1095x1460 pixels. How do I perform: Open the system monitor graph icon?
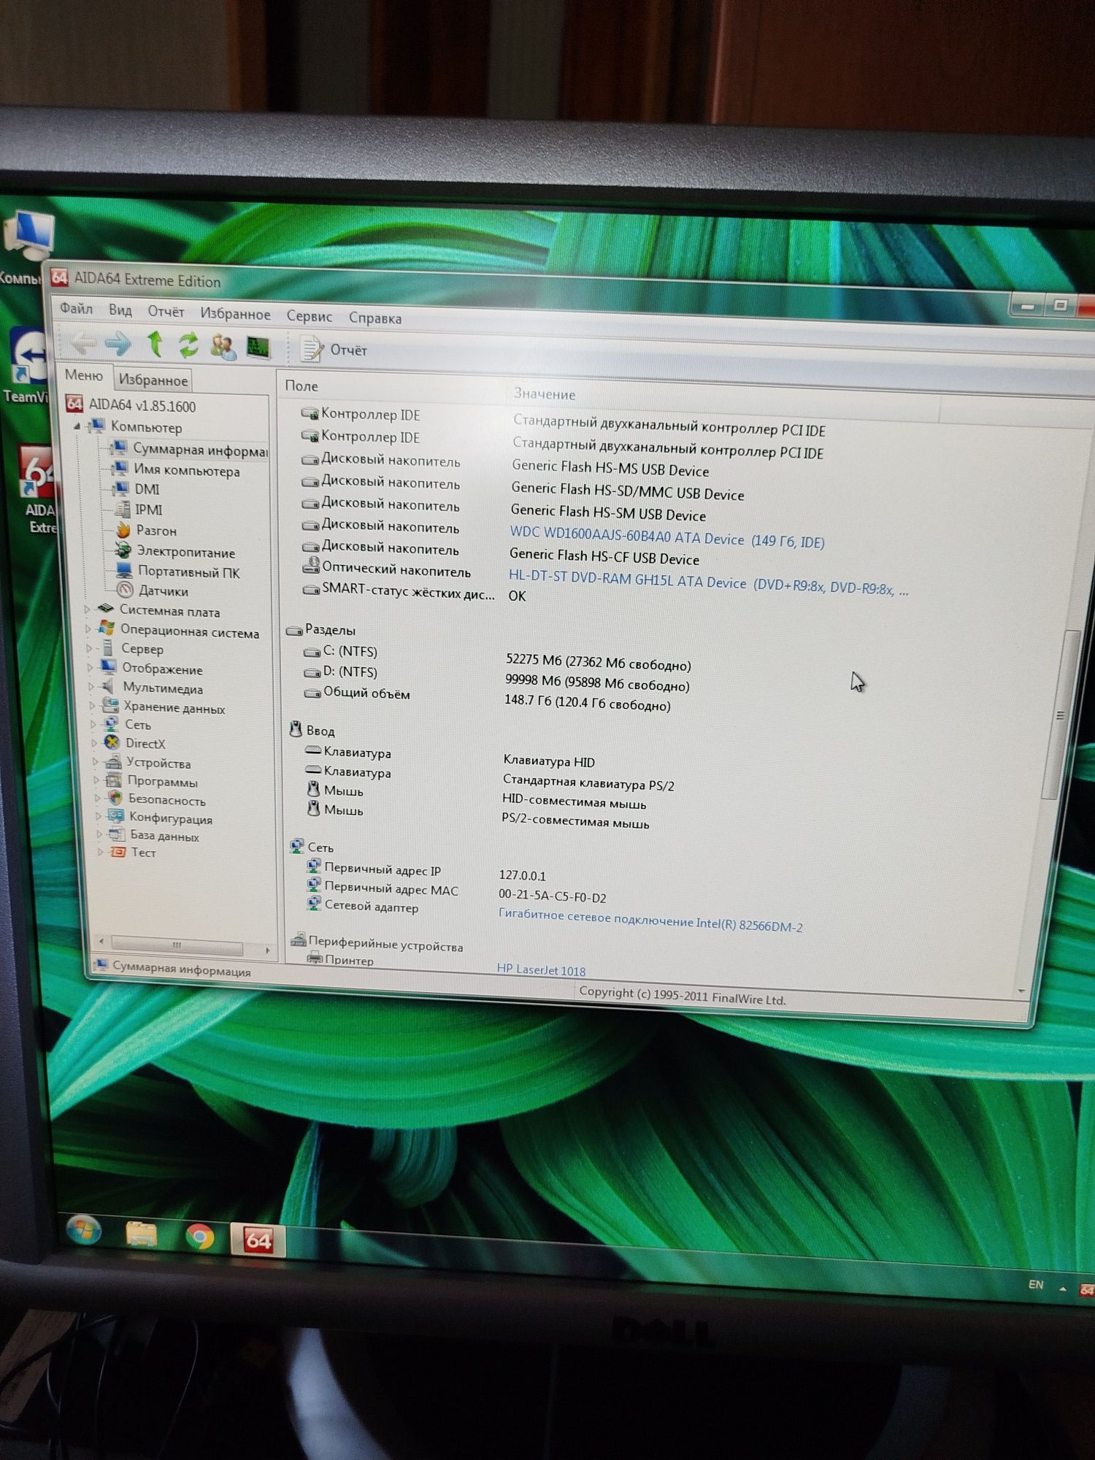coord(258,347)
